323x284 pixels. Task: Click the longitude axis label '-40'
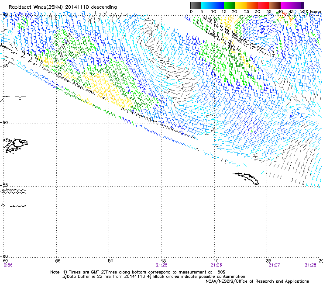point(214,261)
